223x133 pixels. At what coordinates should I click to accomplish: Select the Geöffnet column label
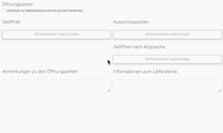click(x=11, y=22)
